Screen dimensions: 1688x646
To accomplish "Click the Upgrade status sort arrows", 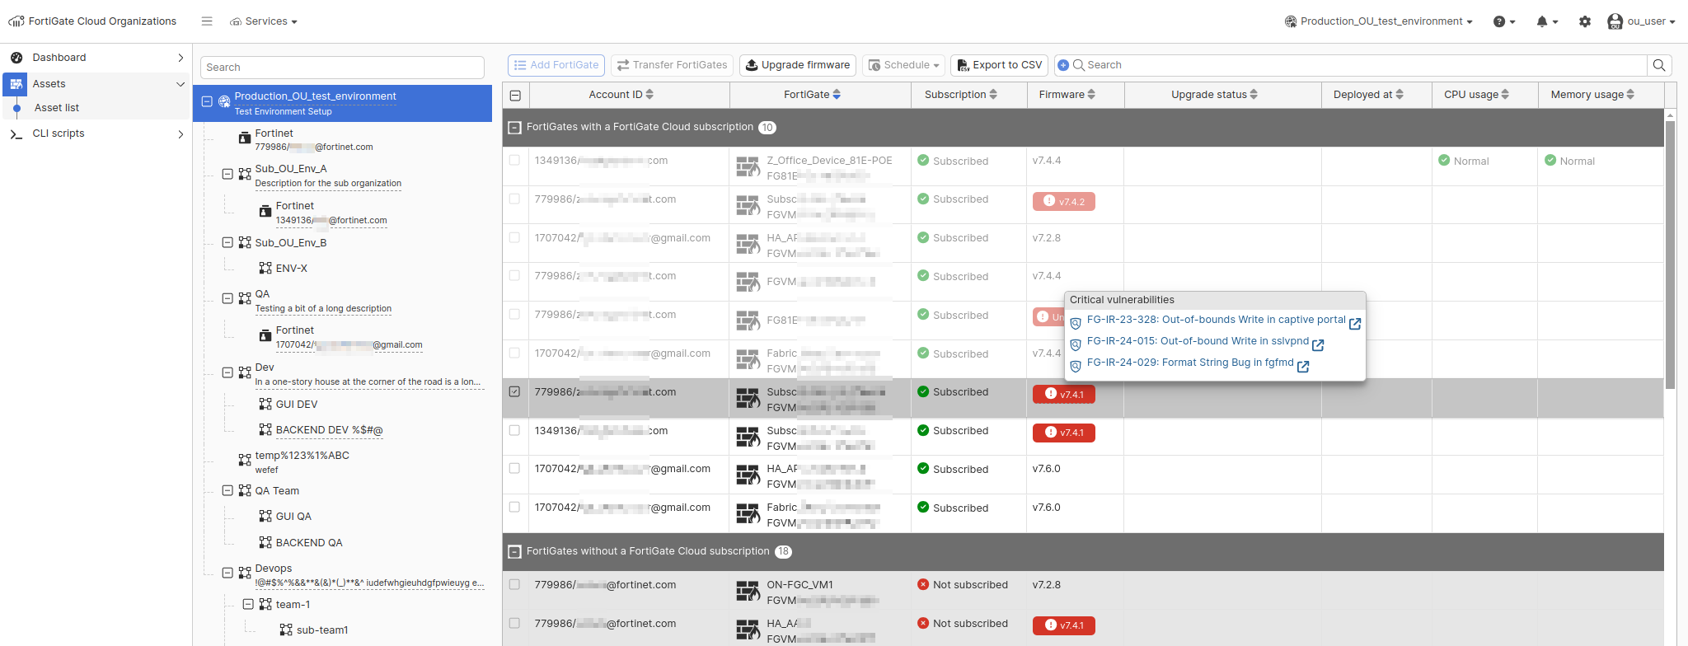I will [x=1254, y=95].
